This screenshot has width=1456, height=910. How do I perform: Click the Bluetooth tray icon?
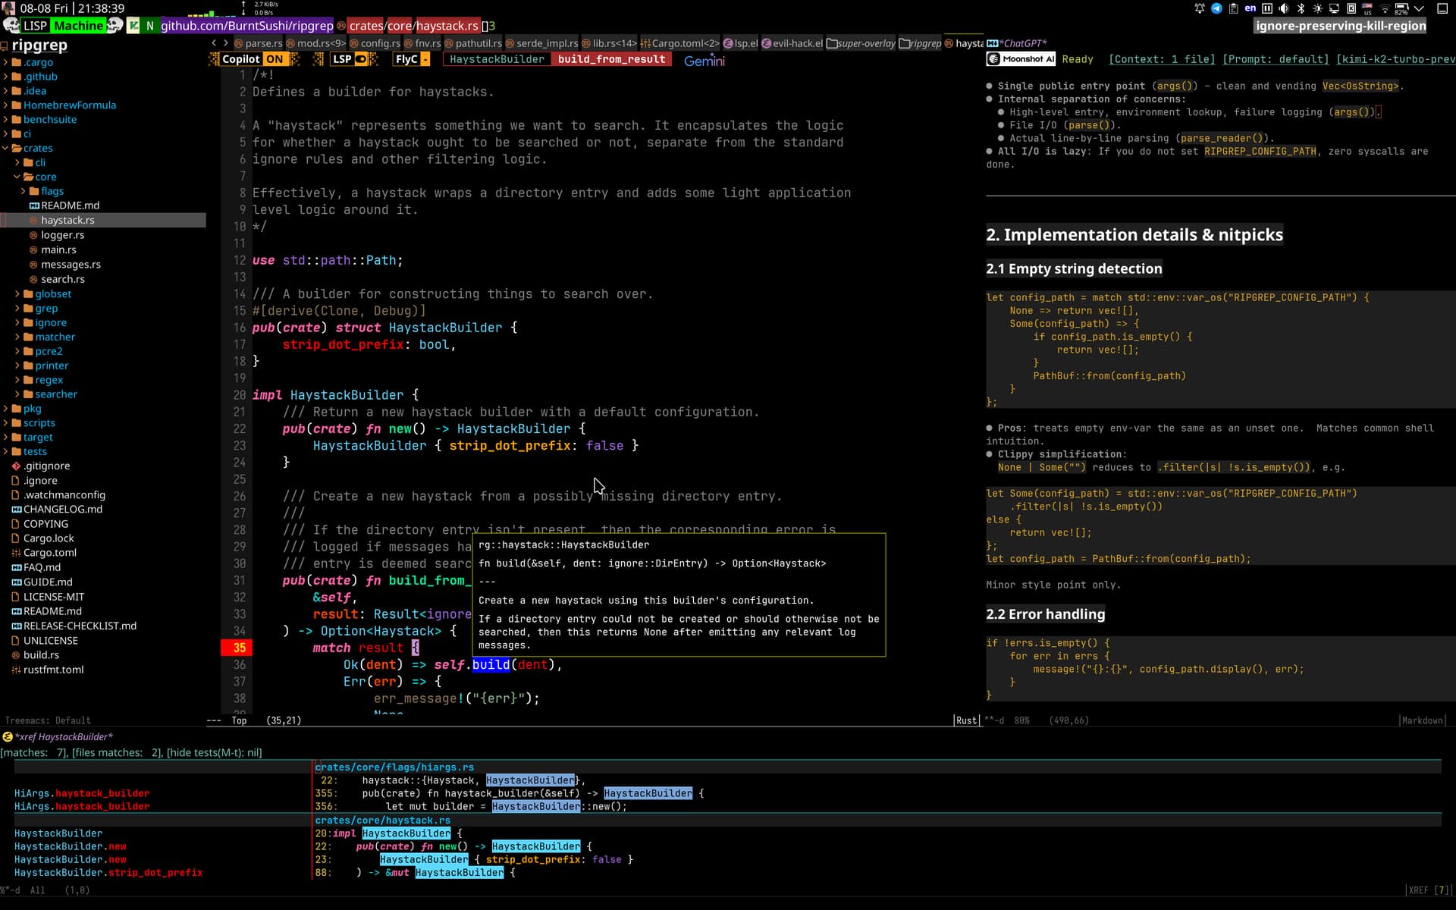point(1301,8)
